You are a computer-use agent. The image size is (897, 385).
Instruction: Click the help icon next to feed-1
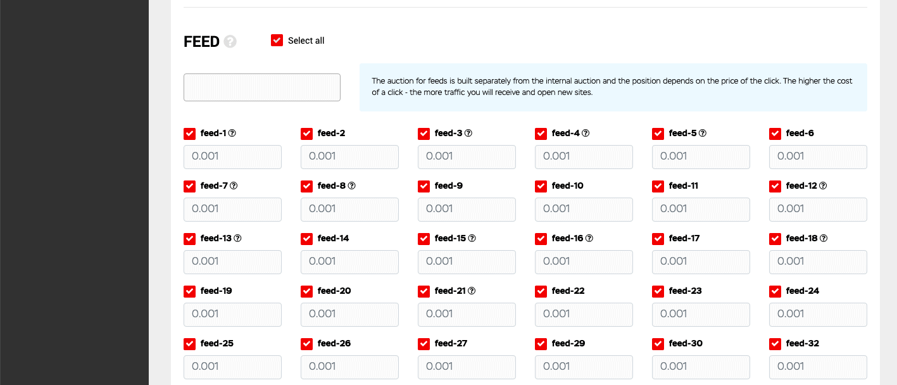click(x=232, y=134)
